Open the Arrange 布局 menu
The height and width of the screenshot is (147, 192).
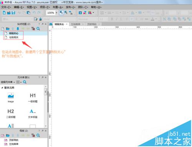58,7
